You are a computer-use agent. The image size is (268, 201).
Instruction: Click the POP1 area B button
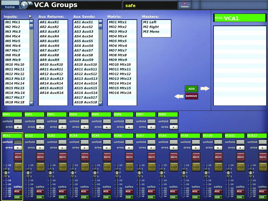point(18,127)
